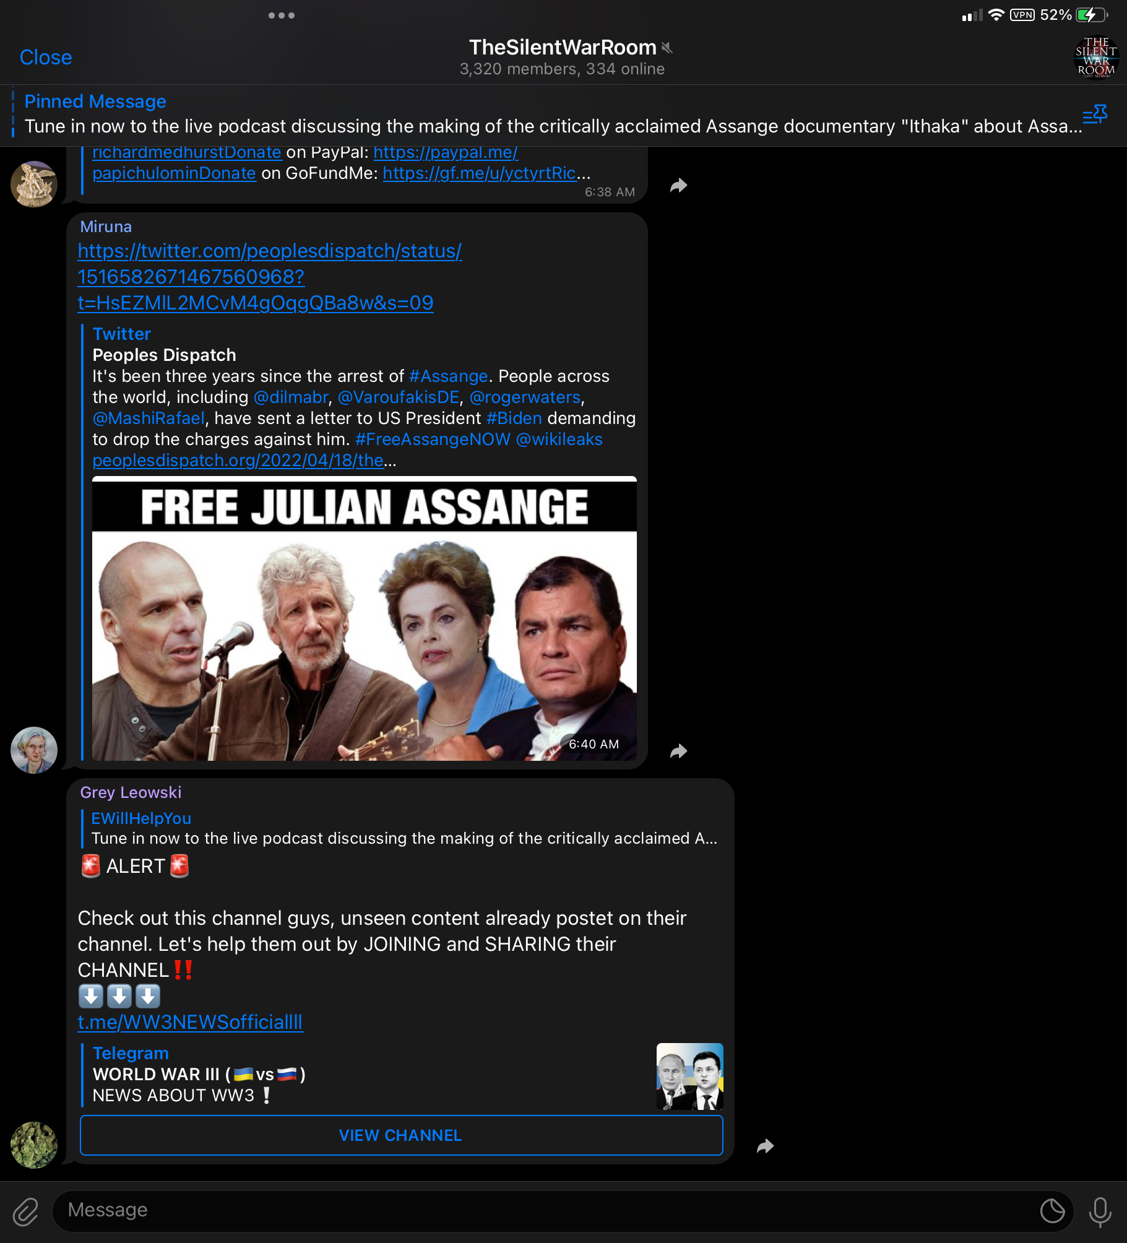Viewport: 1127px width, 1243px height.
Task: Tap the #Biden hashtag
Action: (x=514, y=418)
